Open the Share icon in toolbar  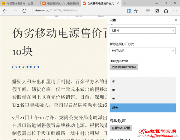166,11
